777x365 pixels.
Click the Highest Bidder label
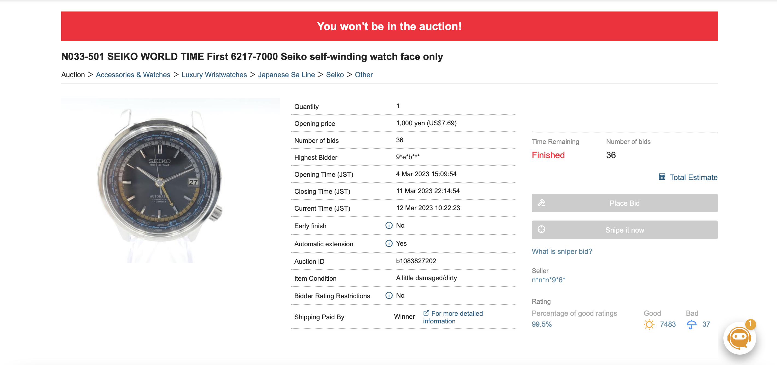click(315, 157)
